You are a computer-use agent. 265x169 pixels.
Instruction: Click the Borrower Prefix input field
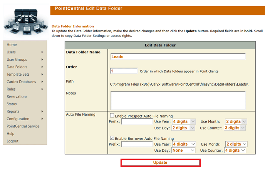137,144
